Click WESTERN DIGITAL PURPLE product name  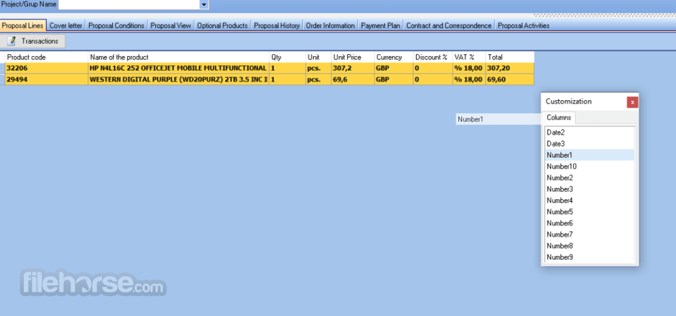[x=178, y=79]
